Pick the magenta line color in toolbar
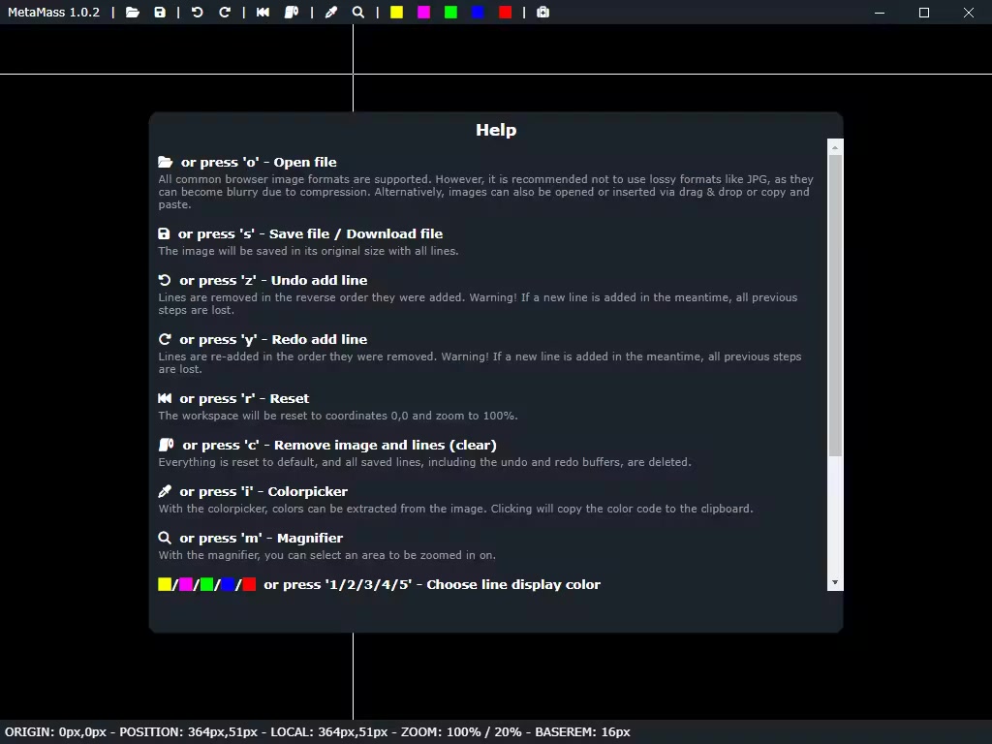Screen dimensions: 992x744 tap(423, 13)
